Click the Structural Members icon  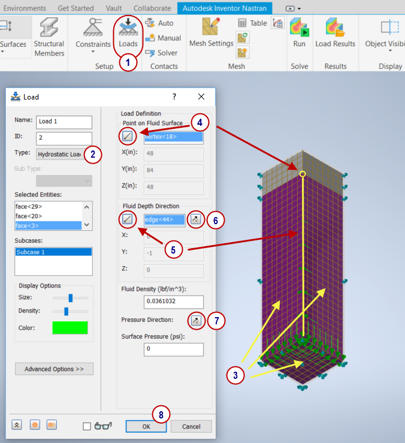[x=49, y=28]
